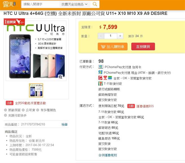Viewport: 185px width, 163px height.
Task: Click the red direct purchase button
Action: (143, 47)
